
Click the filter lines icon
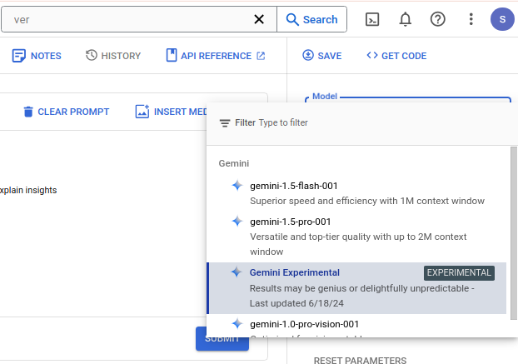(x=225, y=123)
